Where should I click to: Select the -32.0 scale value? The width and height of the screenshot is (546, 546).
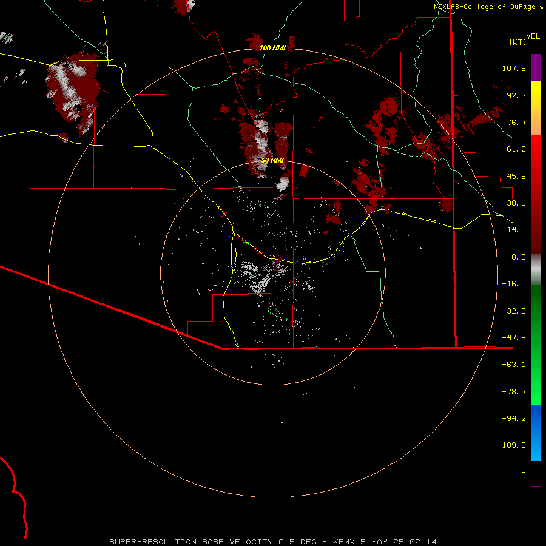[514, 311]
